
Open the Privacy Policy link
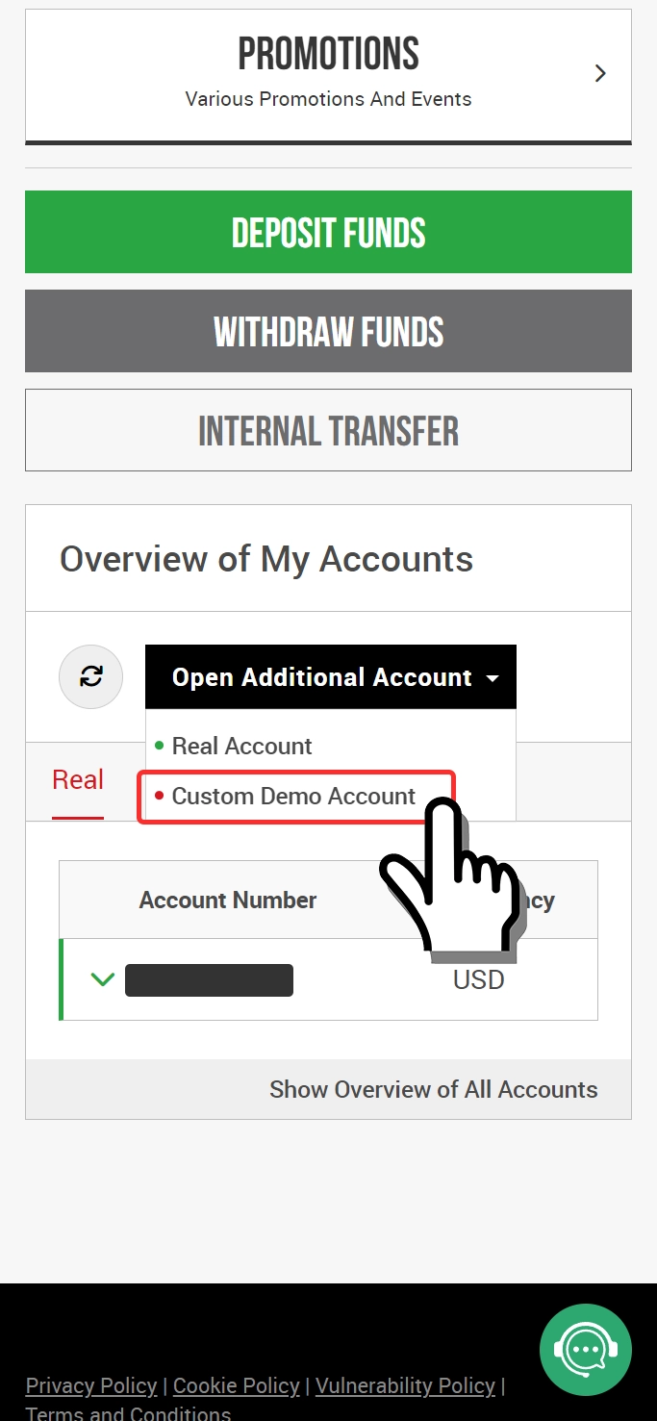point(91,1385)
